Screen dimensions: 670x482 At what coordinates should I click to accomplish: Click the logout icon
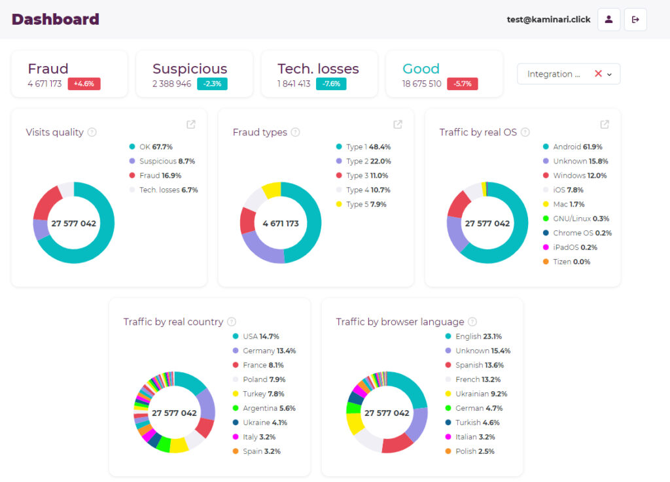(635, 19)
